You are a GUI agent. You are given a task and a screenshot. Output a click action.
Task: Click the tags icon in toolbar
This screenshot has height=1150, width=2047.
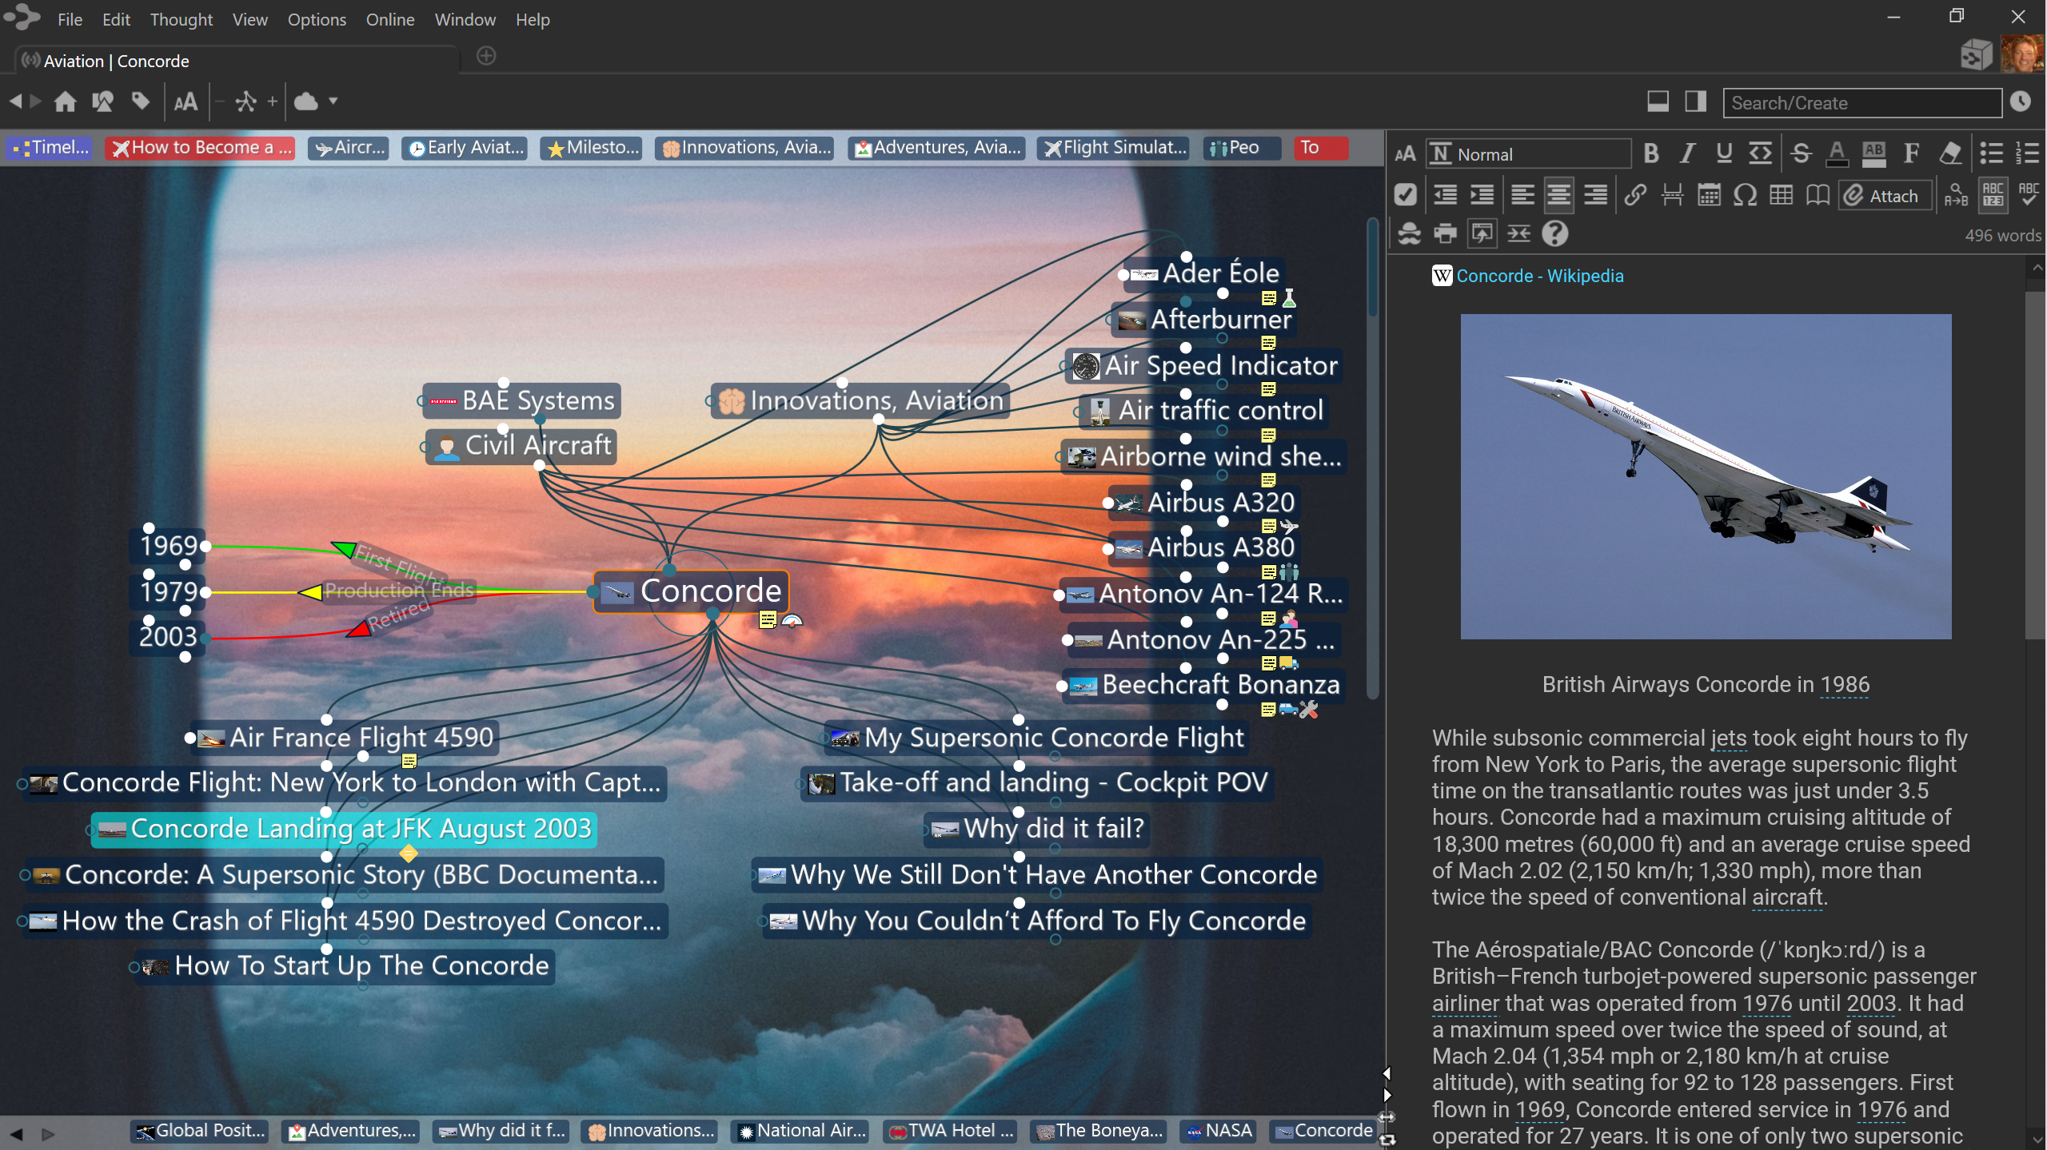tap(141, 101)
